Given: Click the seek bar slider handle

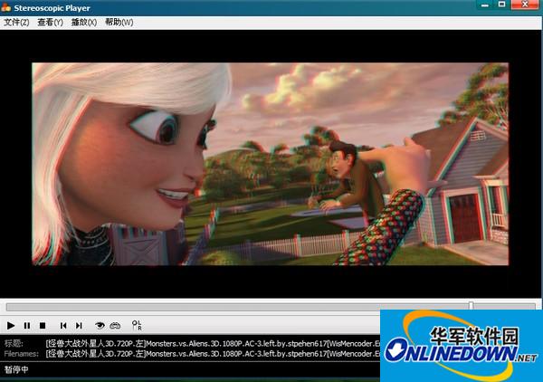Looking at the screenshot, I should 471,306.
